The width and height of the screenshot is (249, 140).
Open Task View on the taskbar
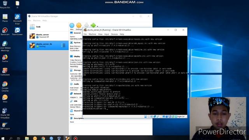[18, 138]
